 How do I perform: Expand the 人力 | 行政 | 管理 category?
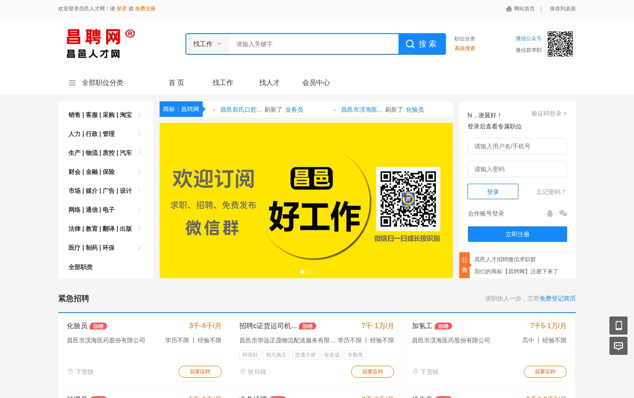click(x=106, y=134)
